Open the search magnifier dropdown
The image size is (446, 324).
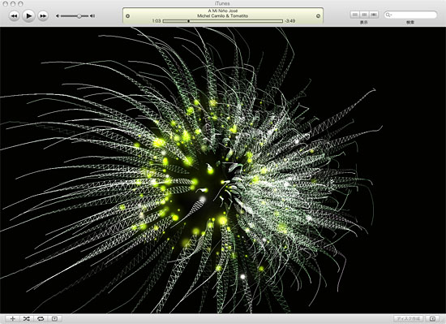coord(388,15)
